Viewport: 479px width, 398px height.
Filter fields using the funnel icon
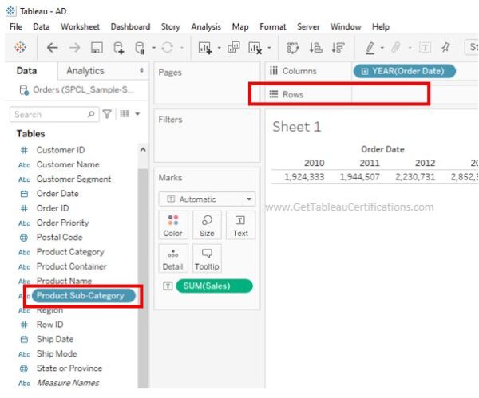tap(107, 114)
